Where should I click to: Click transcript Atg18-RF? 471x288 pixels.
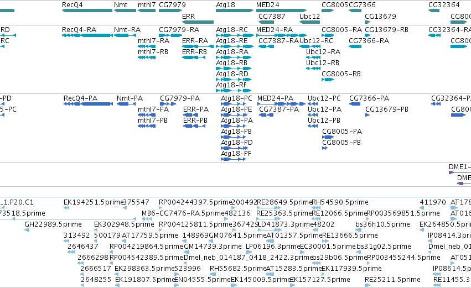(x=234, y=91)
